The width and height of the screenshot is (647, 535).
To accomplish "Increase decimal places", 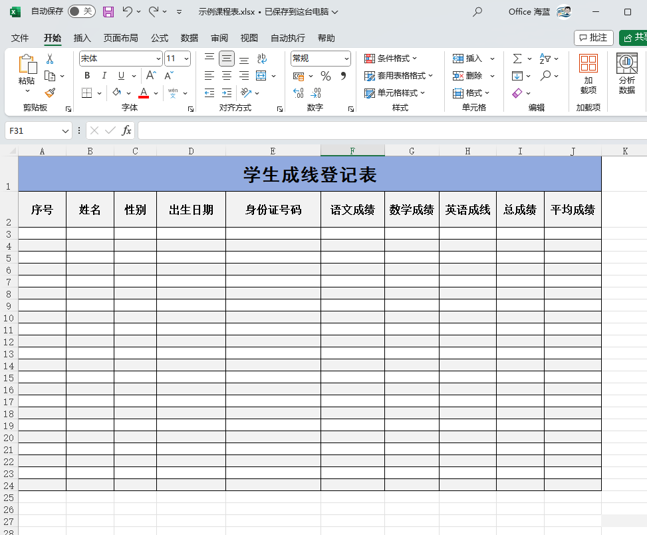I will click(x=299, y=93).
